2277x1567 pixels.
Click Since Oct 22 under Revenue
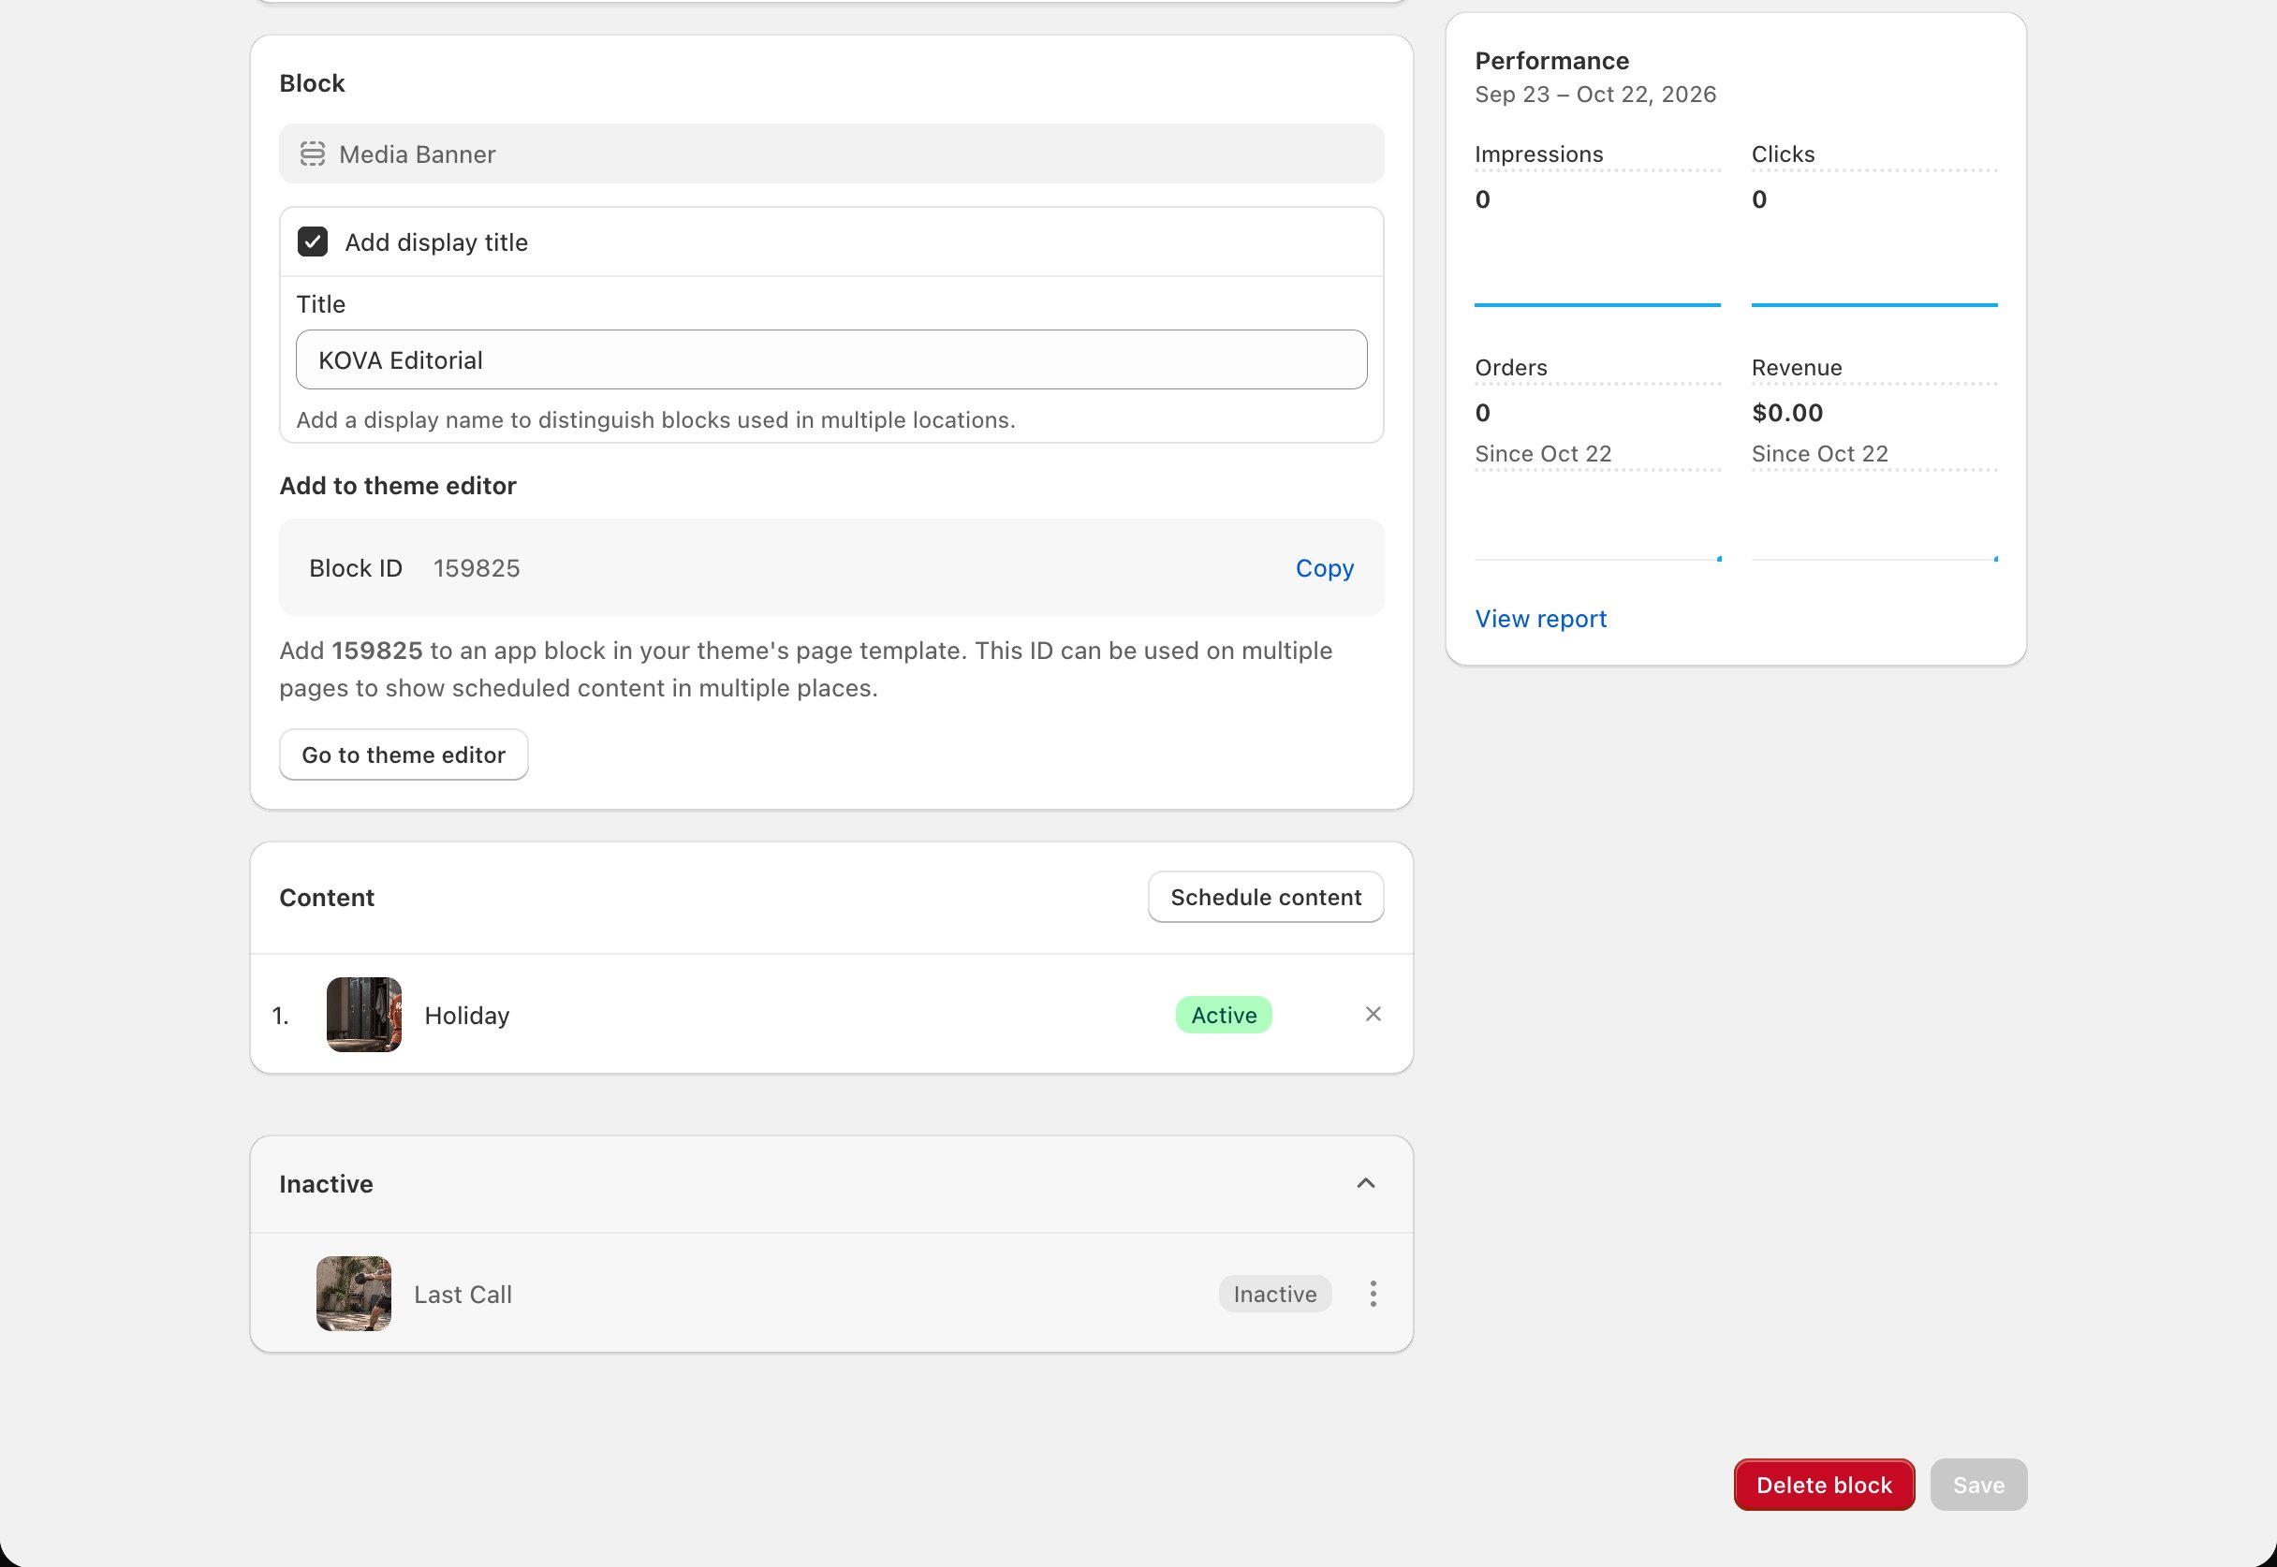pyautogui.click(x=1819, y=454)
